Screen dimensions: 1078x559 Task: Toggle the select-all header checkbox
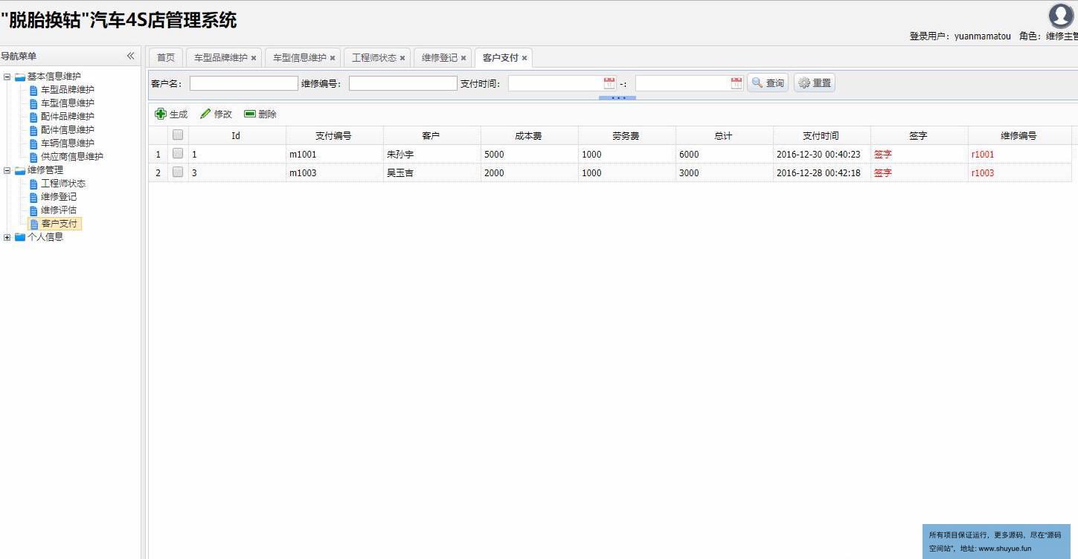178,135
